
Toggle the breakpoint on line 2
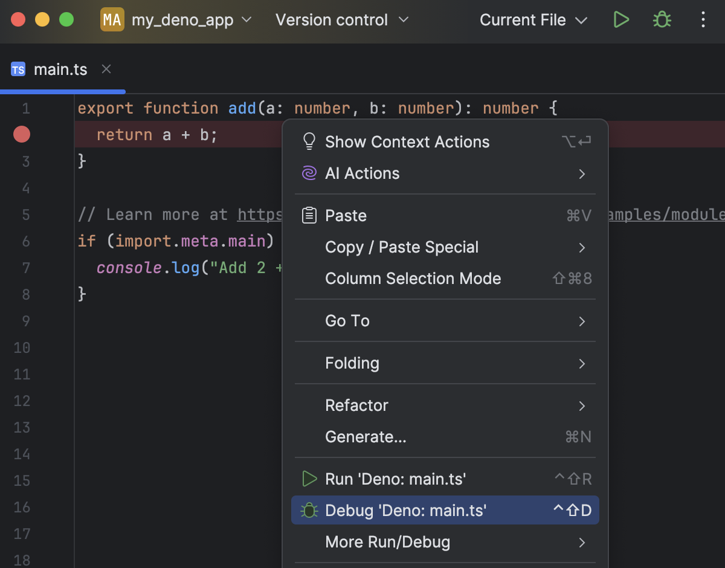click(22, 134)
